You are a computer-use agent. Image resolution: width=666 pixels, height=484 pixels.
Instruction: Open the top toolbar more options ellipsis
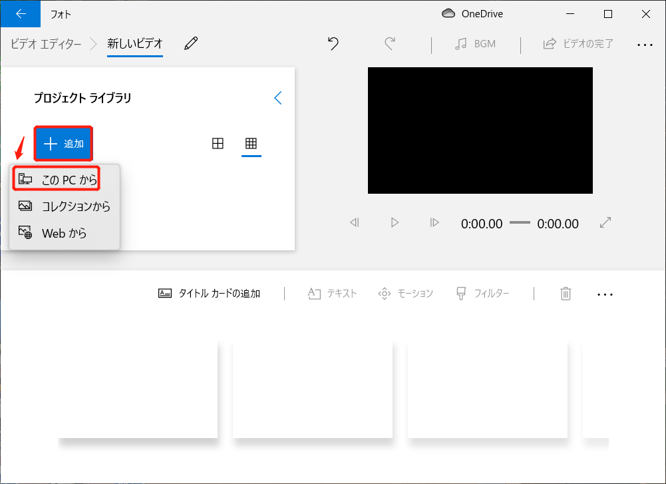point(645,45)
